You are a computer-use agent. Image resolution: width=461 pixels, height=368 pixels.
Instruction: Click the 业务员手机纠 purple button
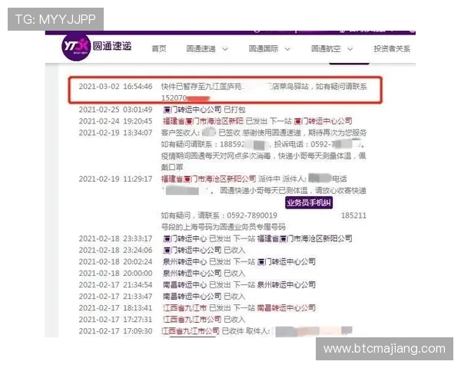click(309, 202)
